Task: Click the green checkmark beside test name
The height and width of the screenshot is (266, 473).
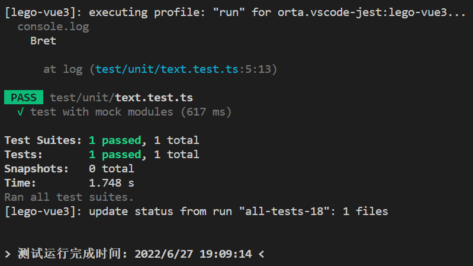Action: coord(21,112)
